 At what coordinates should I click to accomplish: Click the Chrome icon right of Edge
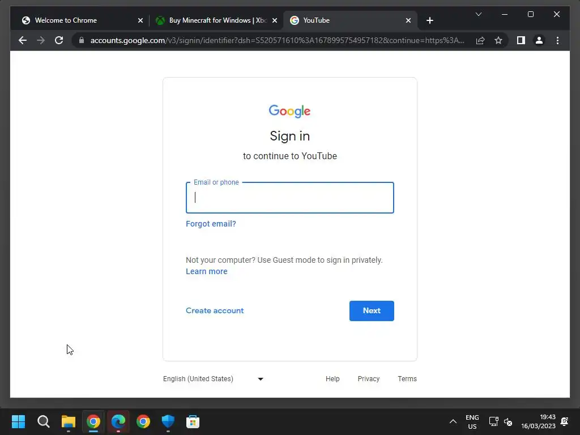(143, 421)
